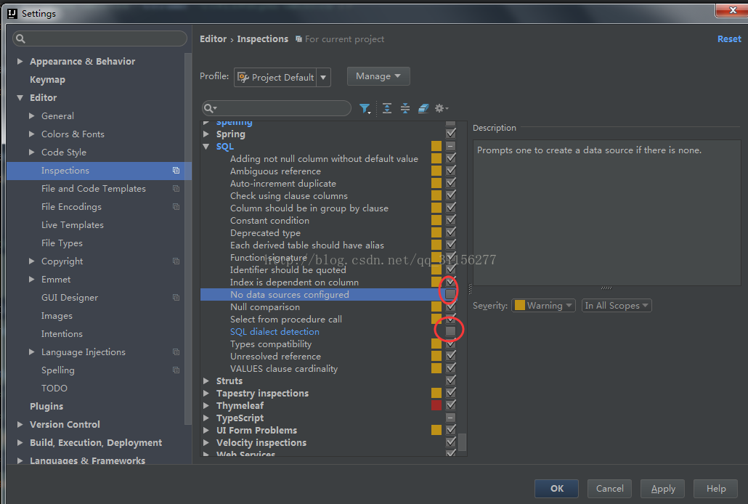Click the red severity swatch for Thymeleaf
This screenshot has height=504, width=748.
pos(436,405)
